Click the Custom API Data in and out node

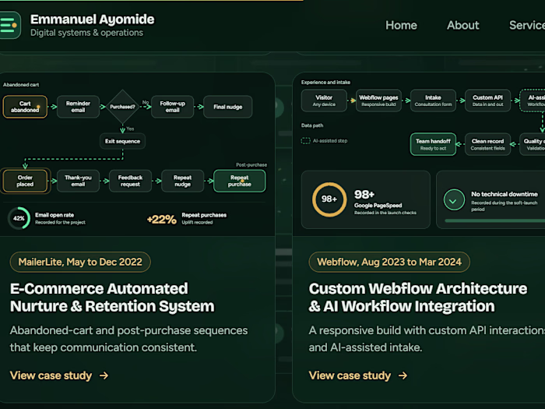(x=487, y=100)
